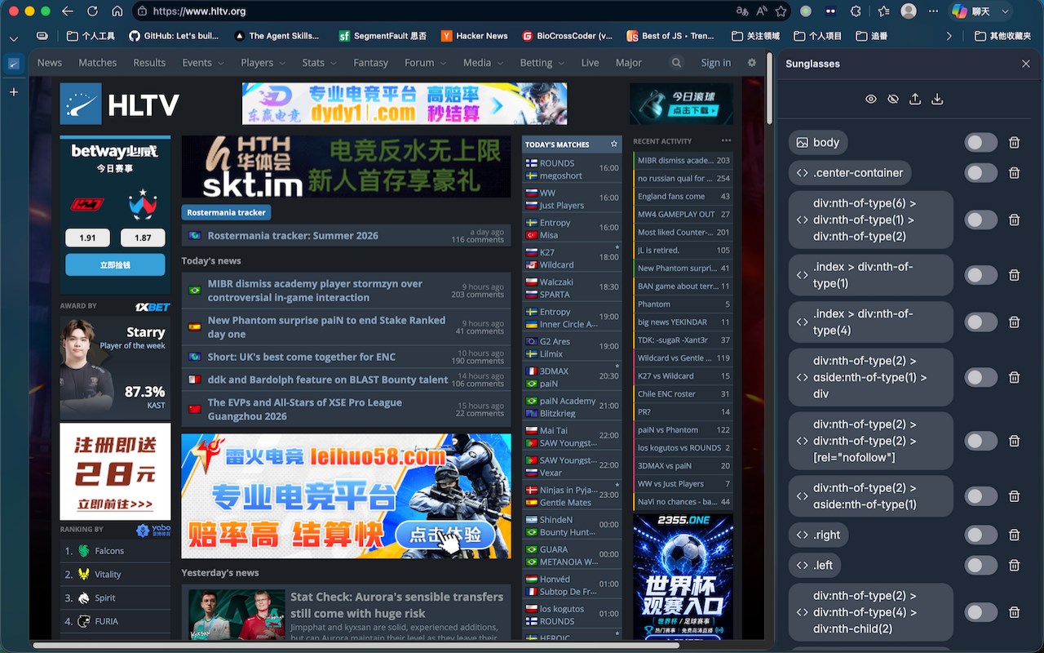The width and height of the screenshot is (1044, 653).
Task: Open the Hacker News bookmark
Action: 474,36
